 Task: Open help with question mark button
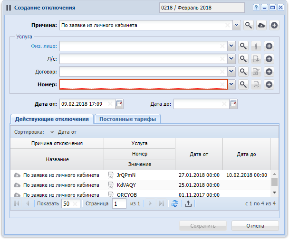pyautogui.click(x=256, y=8)
